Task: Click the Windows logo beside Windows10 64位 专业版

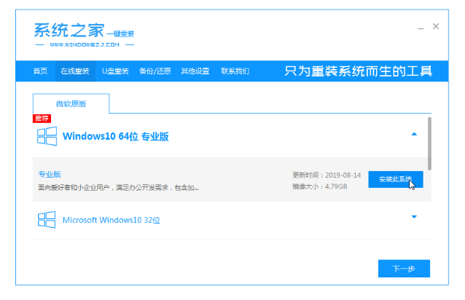Action: (47, 136)
